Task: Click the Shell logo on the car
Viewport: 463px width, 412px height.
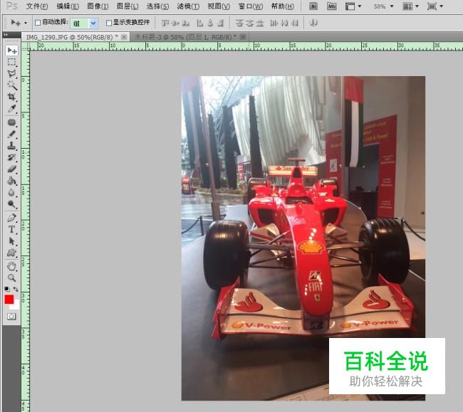Action: [310, 247]
